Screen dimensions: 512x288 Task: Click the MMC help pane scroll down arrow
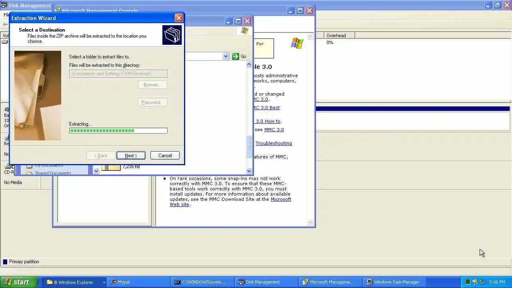310,222
